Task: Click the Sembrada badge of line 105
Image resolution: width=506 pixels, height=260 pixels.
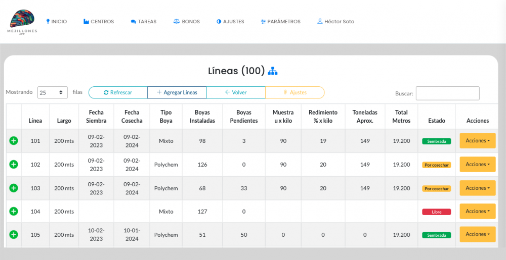Action: point(437,235)
